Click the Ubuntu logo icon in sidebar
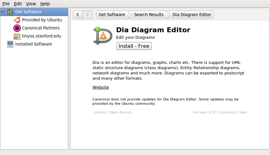270x155 pixels. (17, 20)
